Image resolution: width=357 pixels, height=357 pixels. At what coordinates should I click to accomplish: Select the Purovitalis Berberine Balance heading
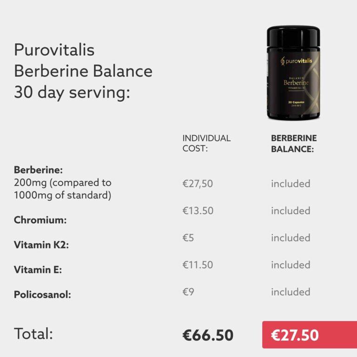(83, 71)
